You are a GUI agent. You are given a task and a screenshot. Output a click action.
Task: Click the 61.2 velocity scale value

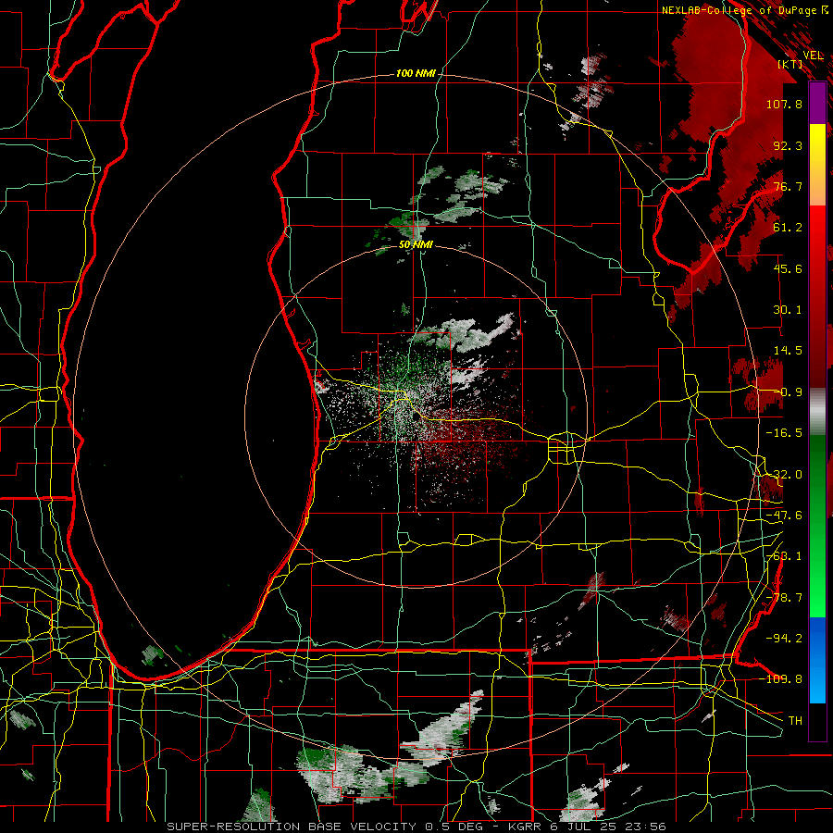click(788, 228)
